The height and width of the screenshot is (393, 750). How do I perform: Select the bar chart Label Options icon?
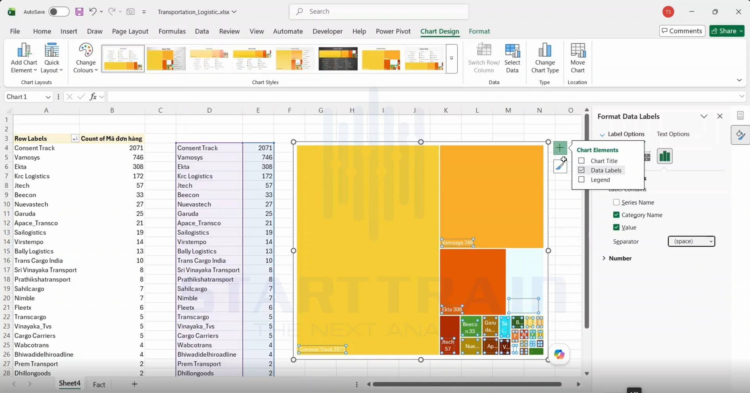pos(664,156)
